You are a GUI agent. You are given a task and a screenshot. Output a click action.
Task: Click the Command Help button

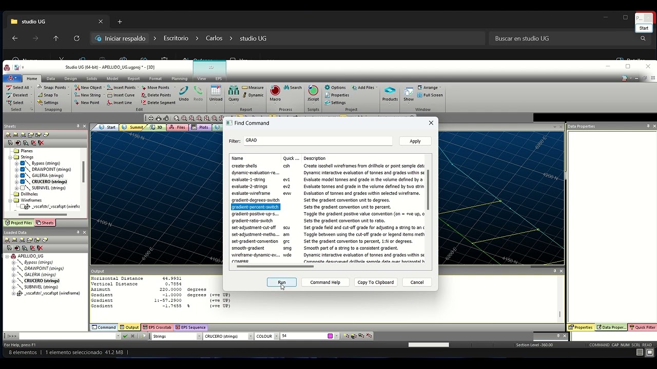[x=325, y=282]
